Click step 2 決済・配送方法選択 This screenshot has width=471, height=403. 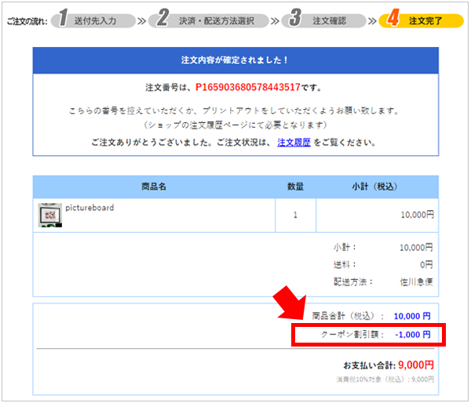click(209, 20)
